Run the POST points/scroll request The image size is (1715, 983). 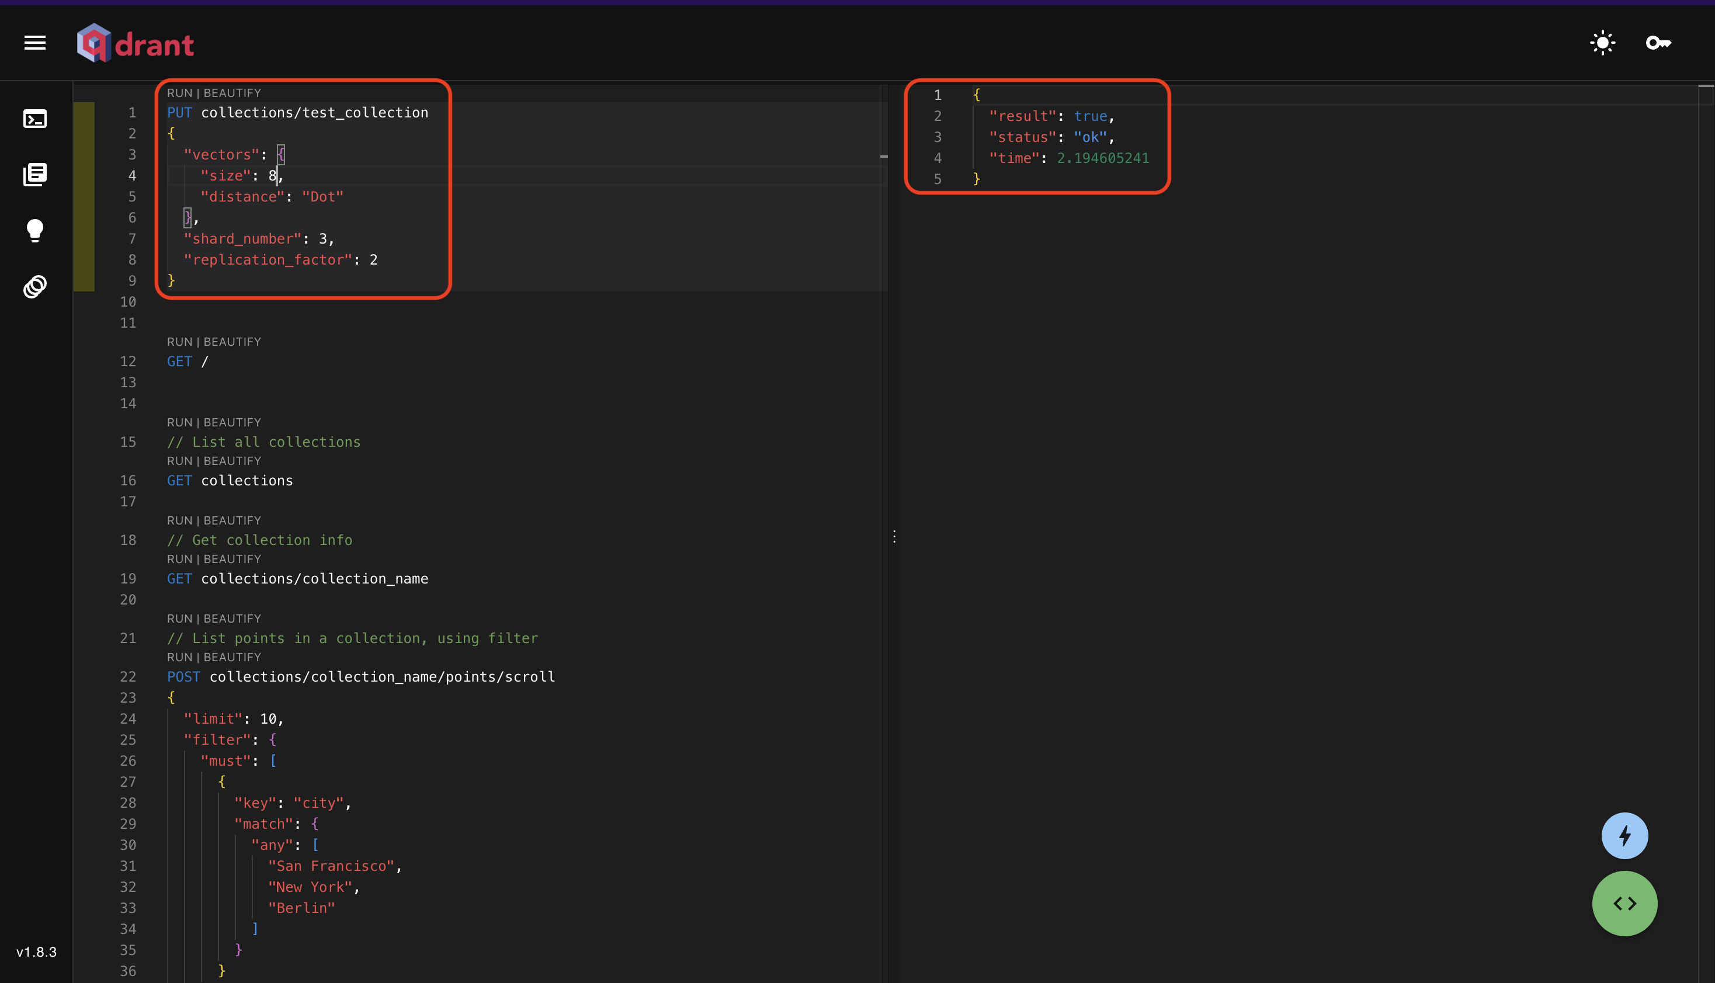179,658
